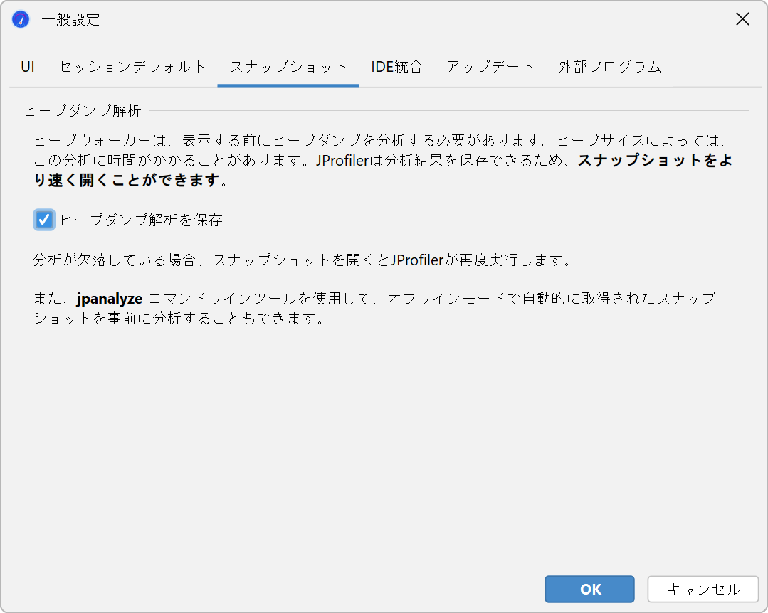This screenshot has height=613, width=768.
Task: Switch to the 外部プログラム tab
Action: [x=610, y=67]
